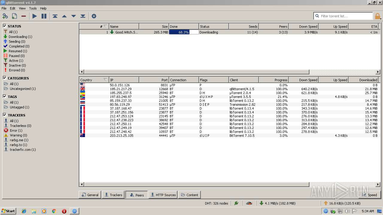
Task: Click qBittorrent taskbar button
Action: coord(75,211)
